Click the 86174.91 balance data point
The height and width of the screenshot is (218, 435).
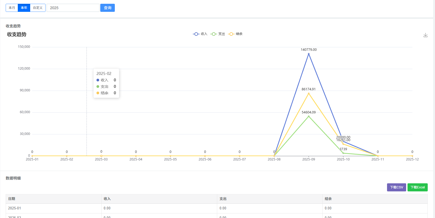point(309,94)
